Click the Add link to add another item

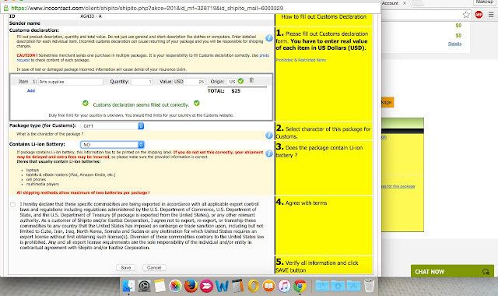tap(31, 90)
